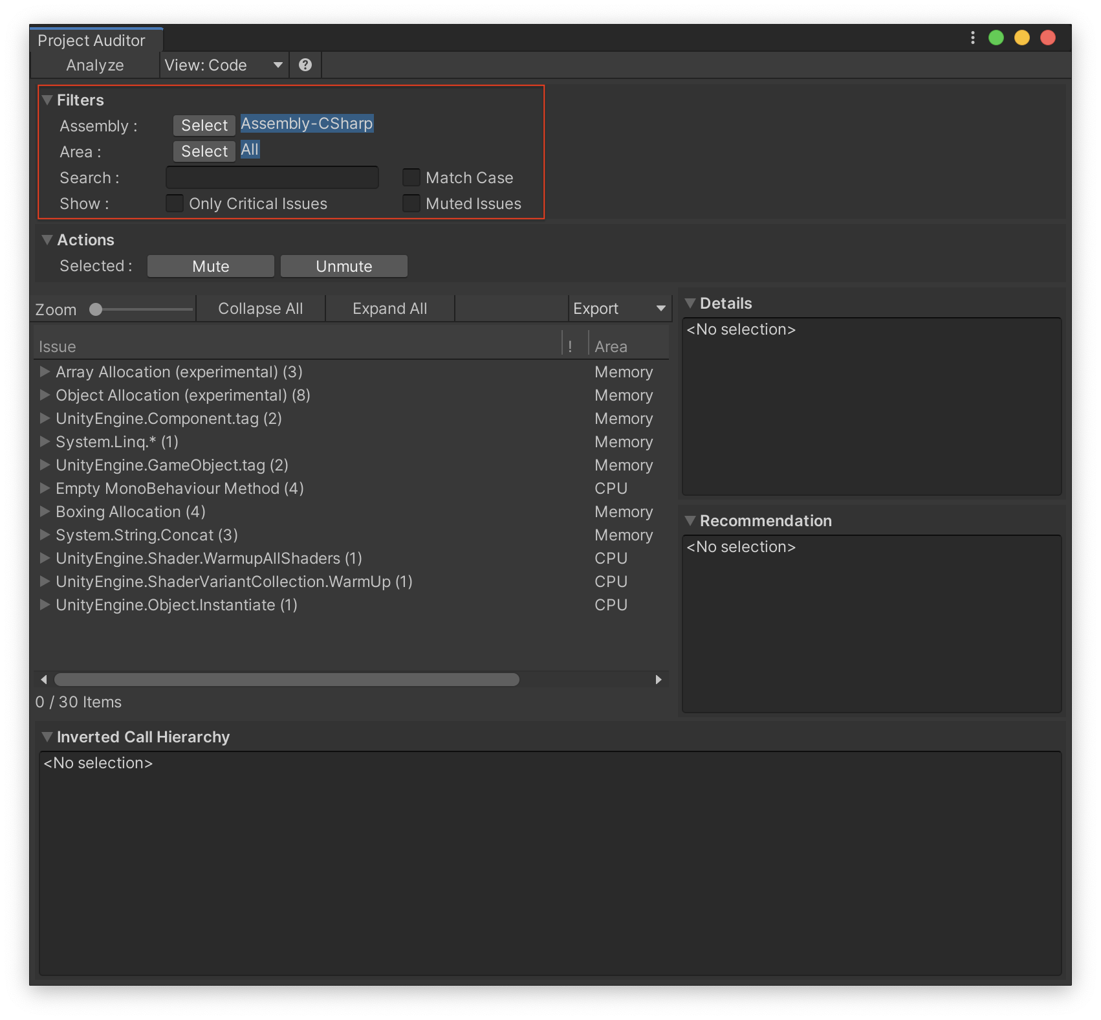Collapse the Recommendation panel triangle
The width and height of the screenshot is (1101, 1020).
click(690, 521)
